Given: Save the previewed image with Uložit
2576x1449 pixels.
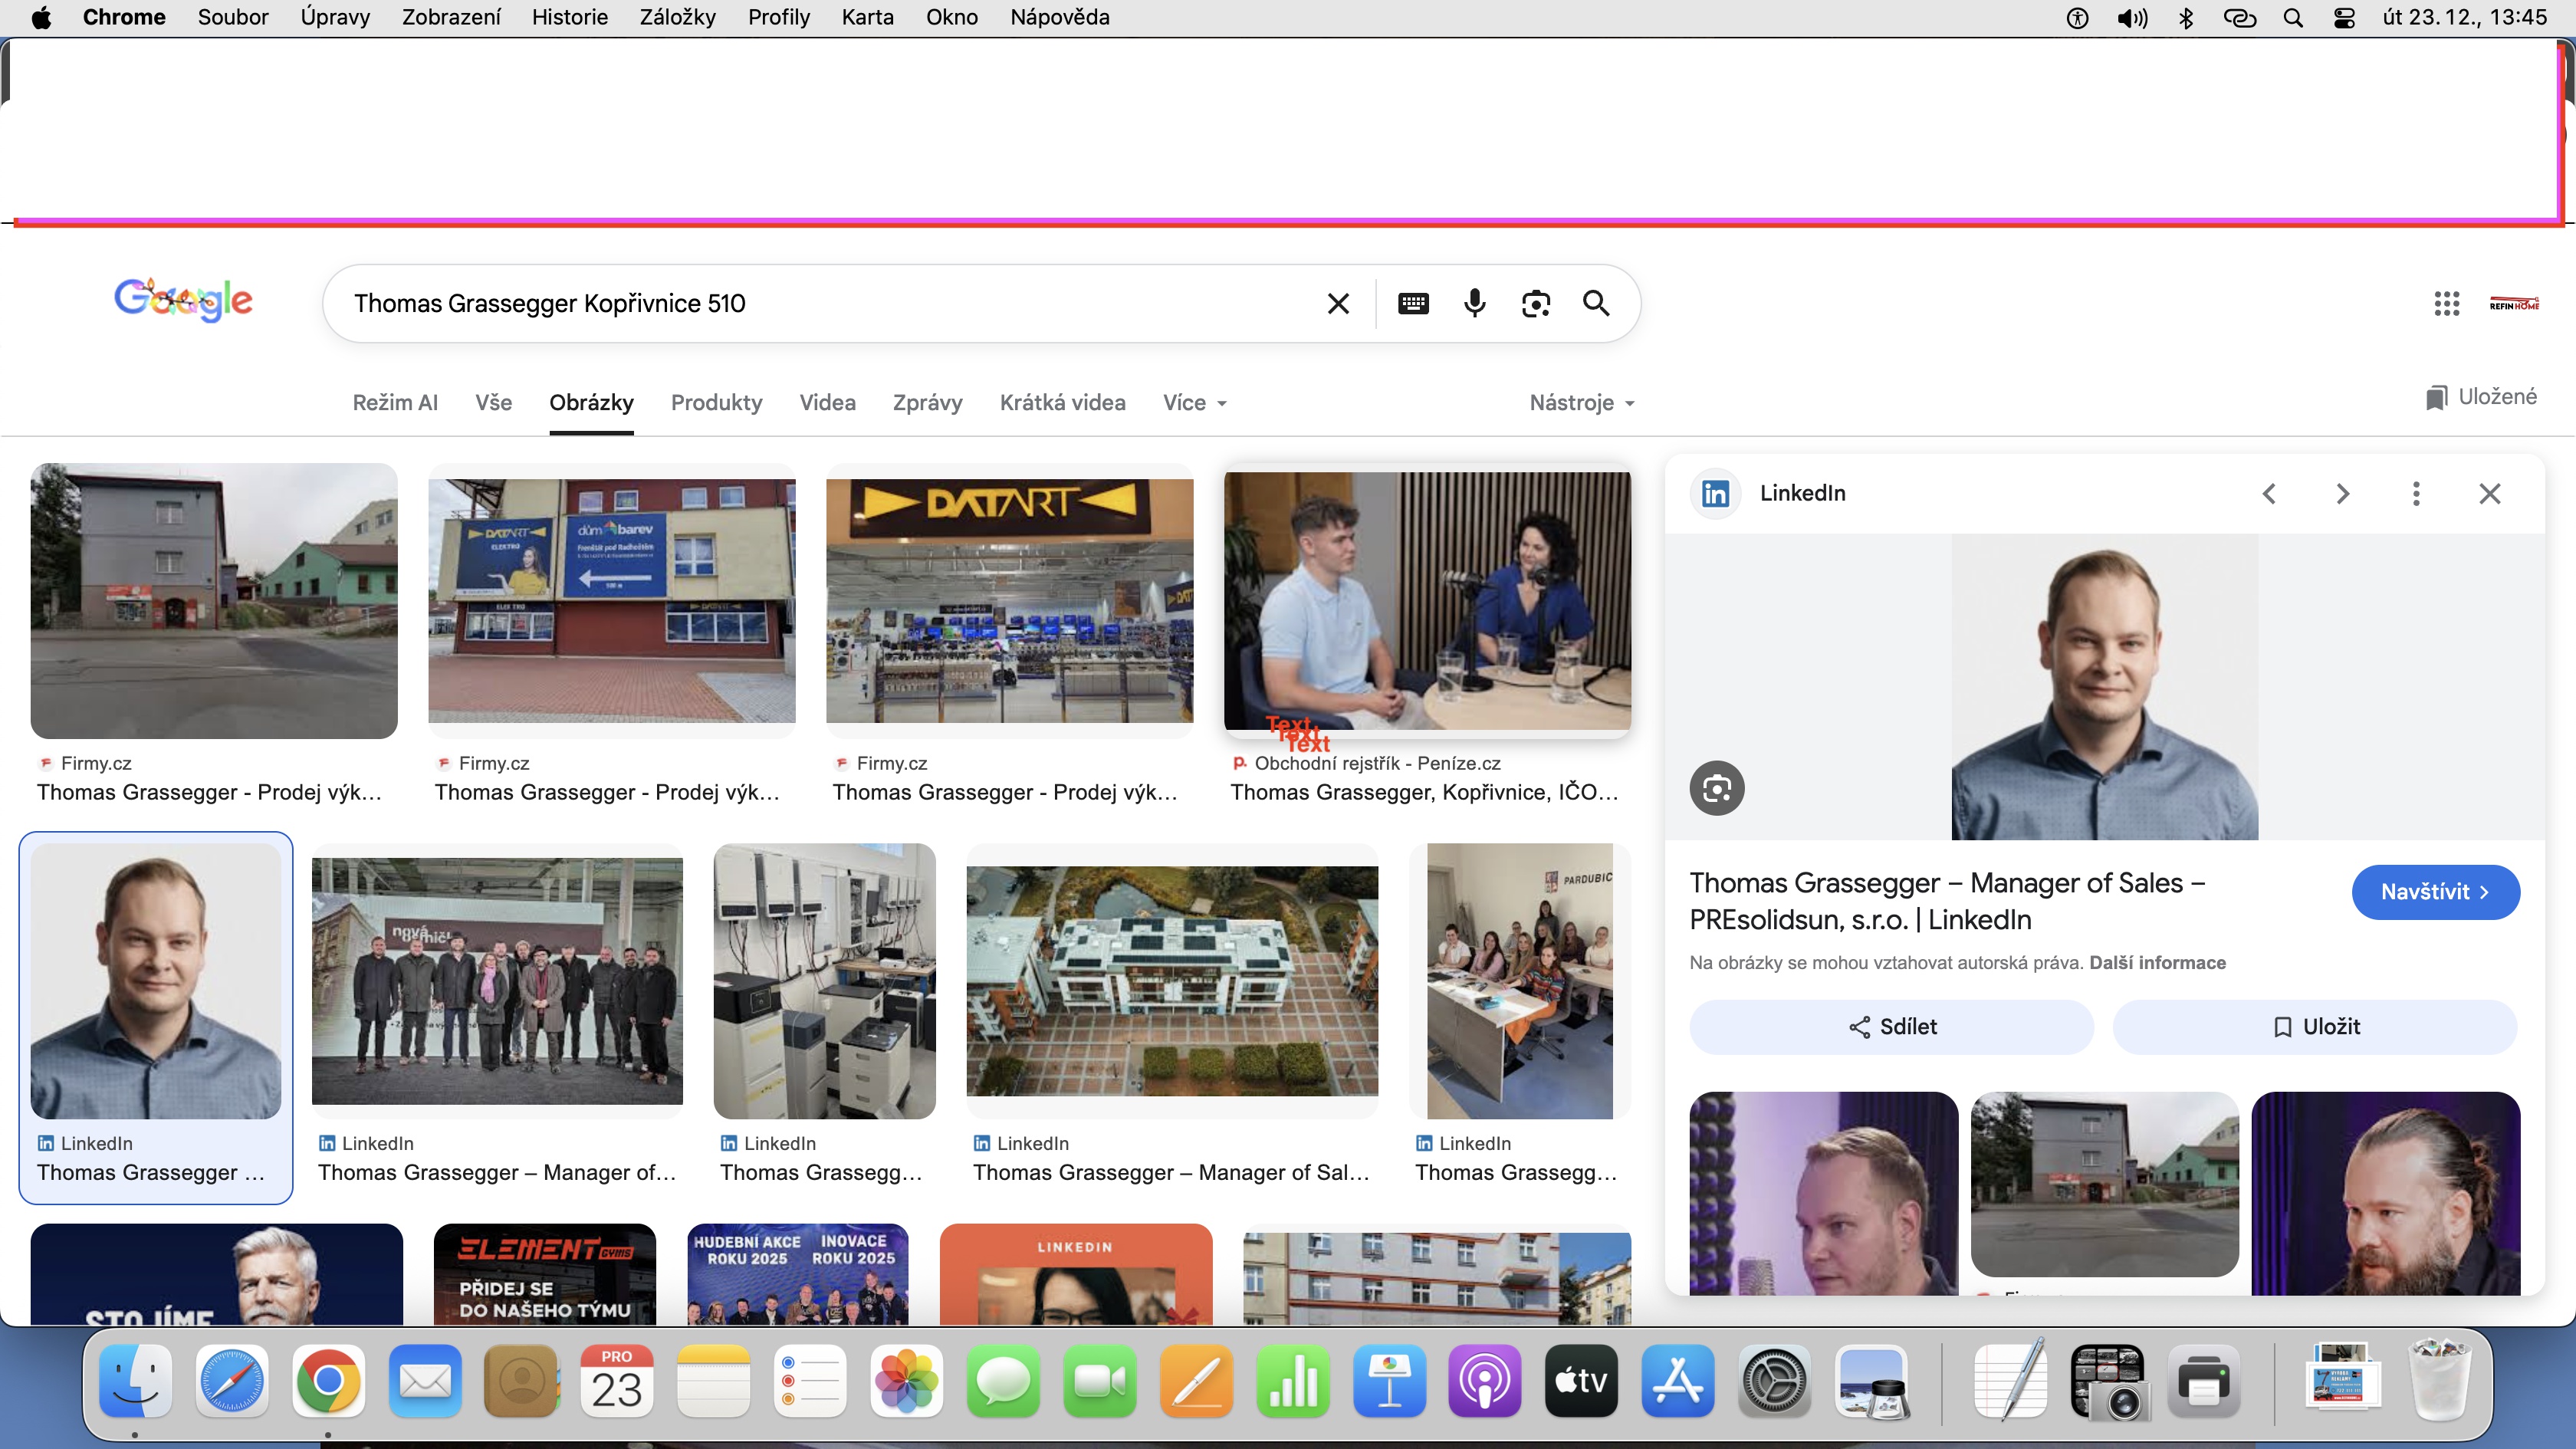Looking at the screenshot, I should (x=2314, y=1027).
